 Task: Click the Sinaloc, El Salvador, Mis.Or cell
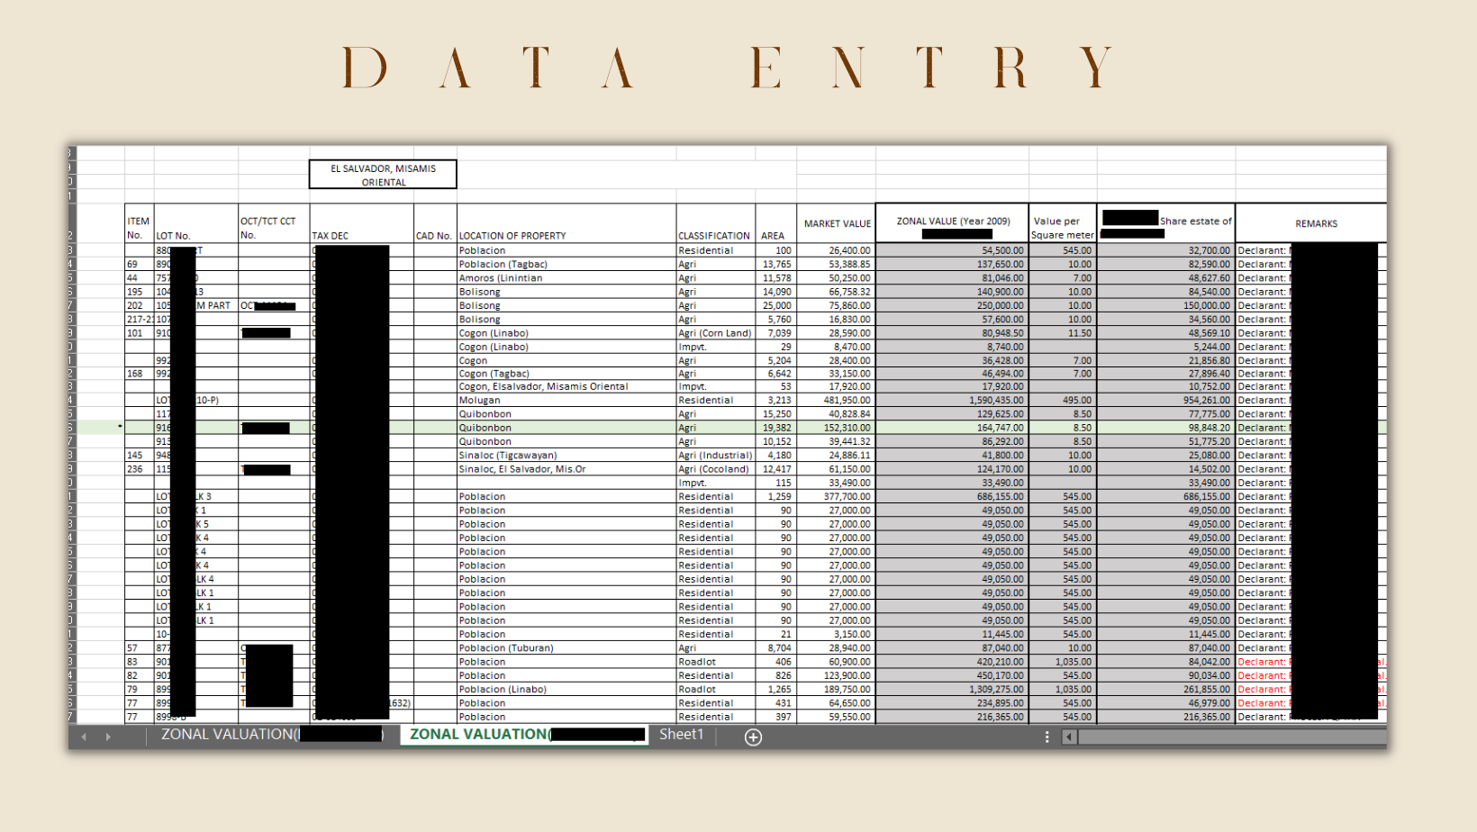click(x=566, y=469)
